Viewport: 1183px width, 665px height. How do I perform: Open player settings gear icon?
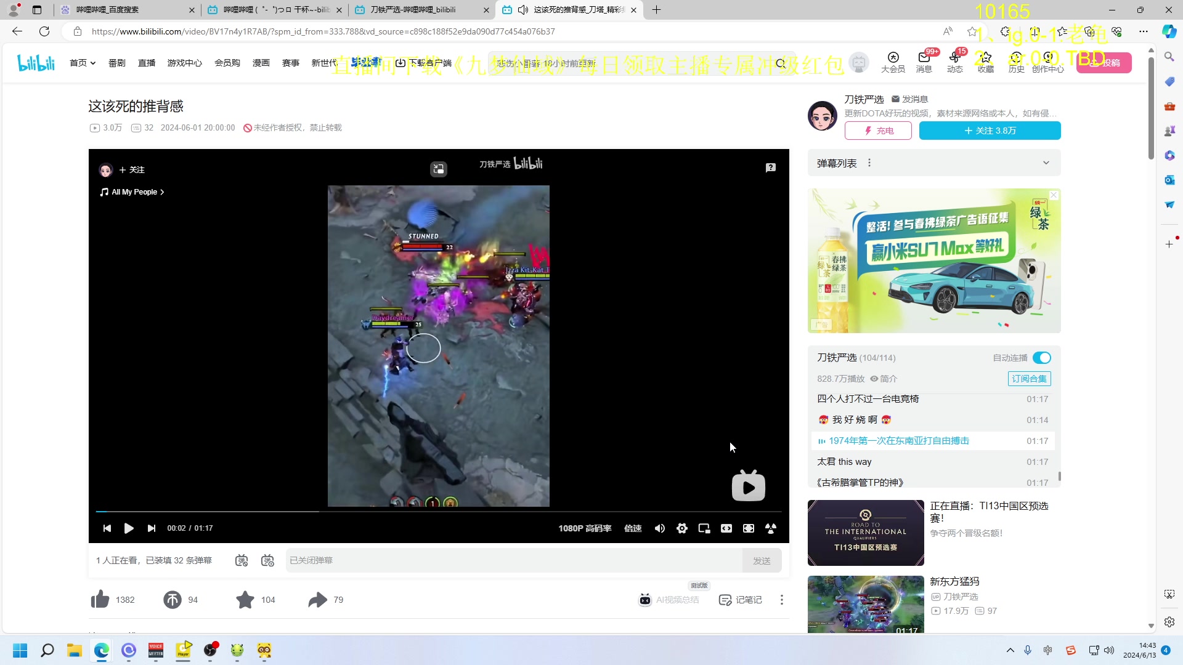click(x=681, y=528)
